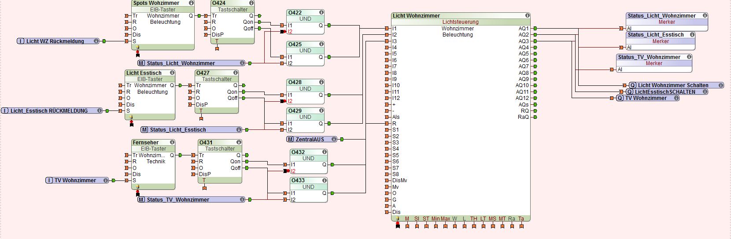
Task: Open info icon of Spots Wohzimmer block
Action: [191, 3]
